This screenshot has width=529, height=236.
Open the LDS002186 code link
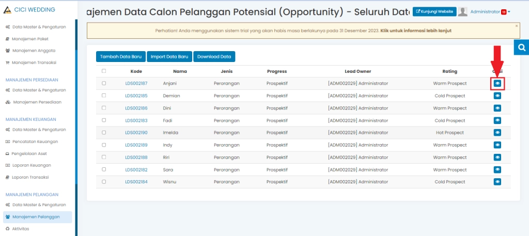coord(136,108)
